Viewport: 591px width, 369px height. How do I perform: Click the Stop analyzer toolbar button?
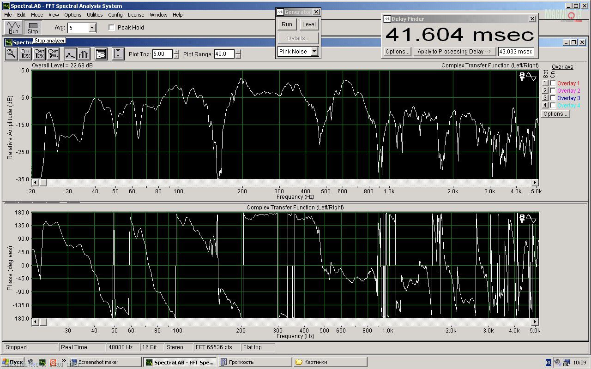click(33, 28)
